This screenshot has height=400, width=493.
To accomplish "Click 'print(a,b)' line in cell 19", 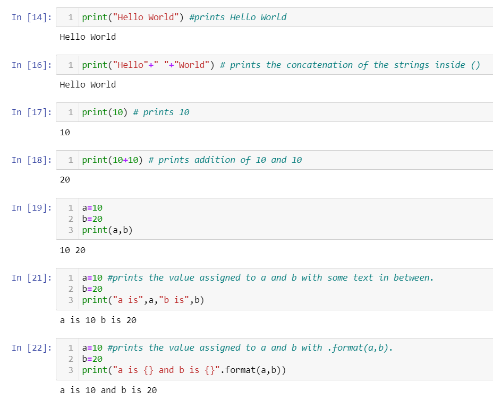I will 107,230.
